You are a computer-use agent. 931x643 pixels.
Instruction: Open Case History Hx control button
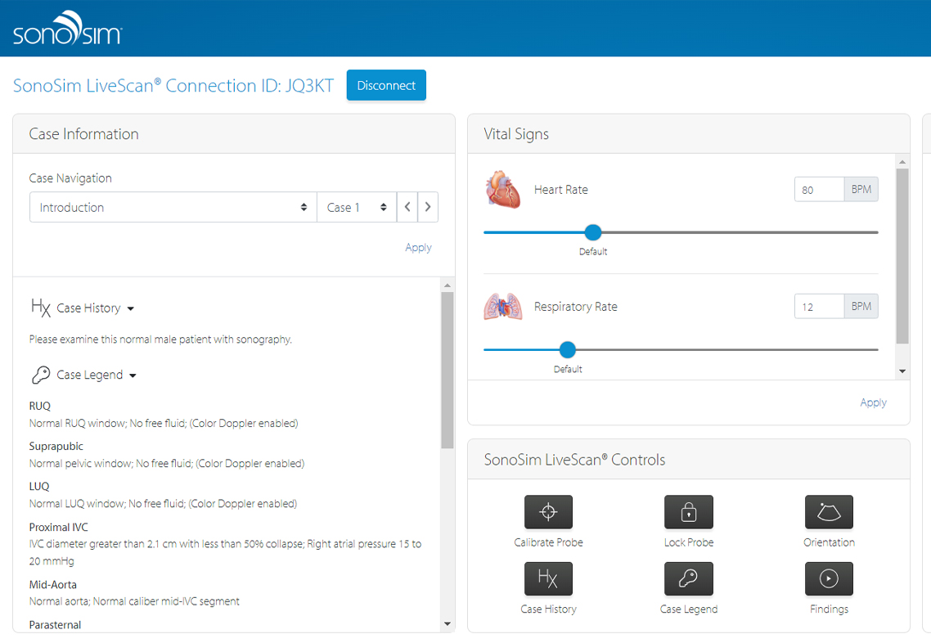coord(548,579)
